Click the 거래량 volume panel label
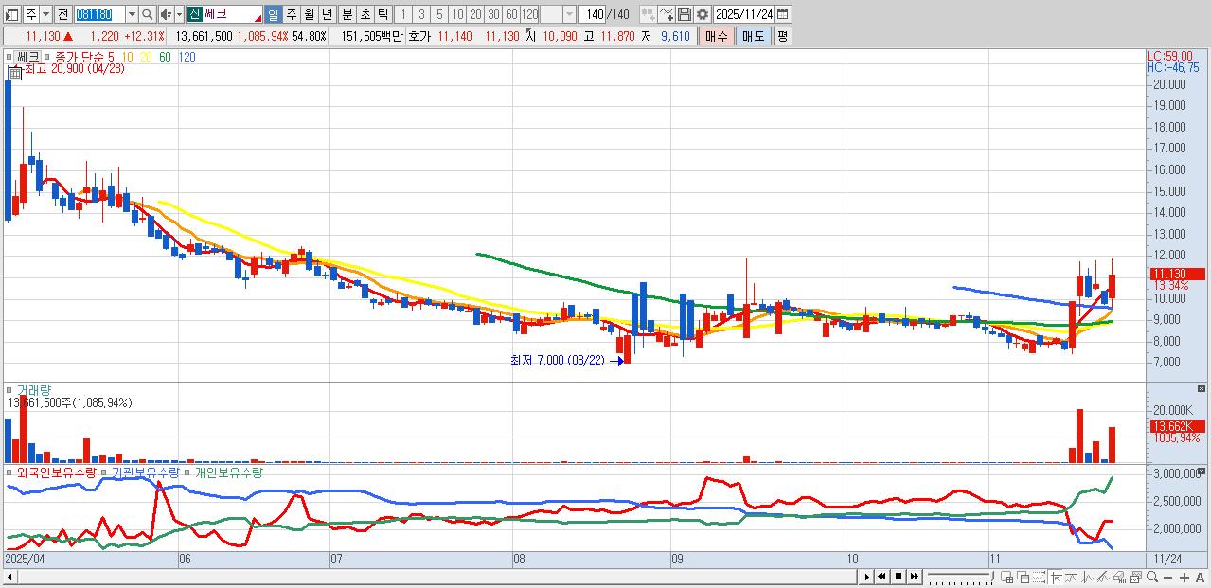 pos(34,389)
